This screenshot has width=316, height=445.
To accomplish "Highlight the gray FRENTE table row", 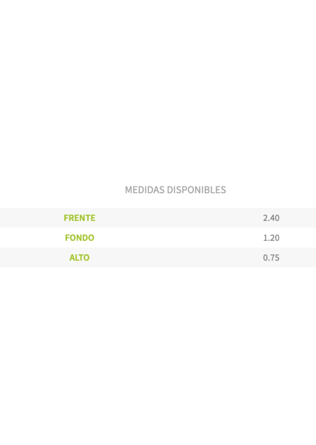I will point(176,218).
